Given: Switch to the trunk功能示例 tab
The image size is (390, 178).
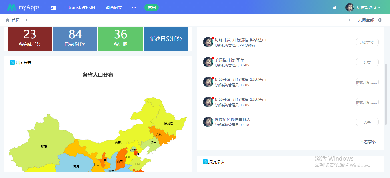Looking at the screenshot, I should coord(82,7).
